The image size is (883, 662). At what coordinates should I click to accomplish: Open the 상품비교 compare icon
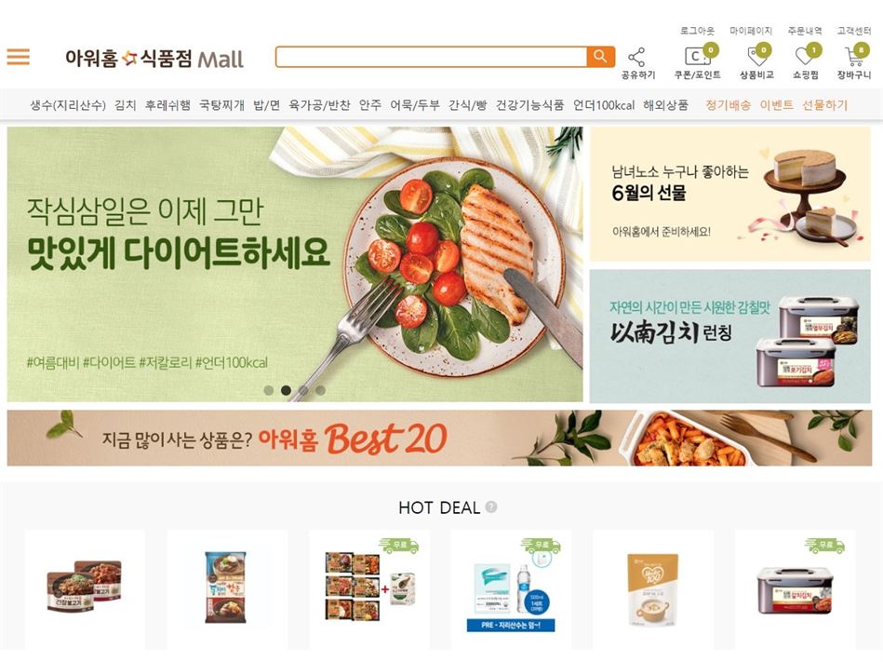(x=756, y=56)
